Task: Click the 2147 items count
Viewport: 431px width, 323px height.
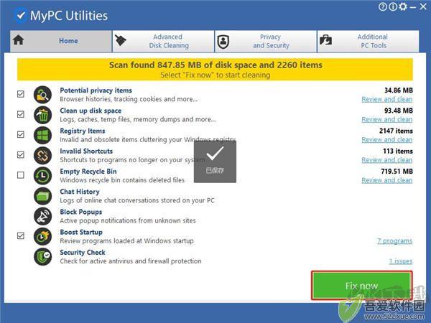Action: pos(396,131)
